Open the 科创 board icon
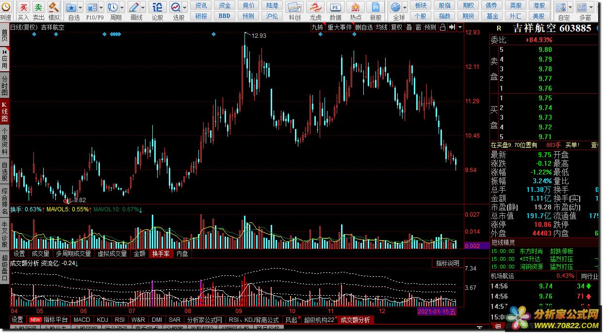Screen dimensions: 603x333 pos(294,7)
